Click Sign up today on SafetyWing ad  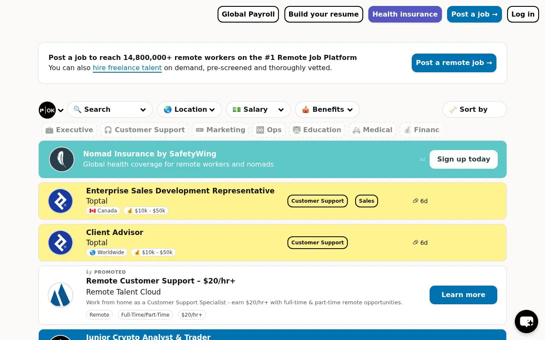(x=464, y=159)
